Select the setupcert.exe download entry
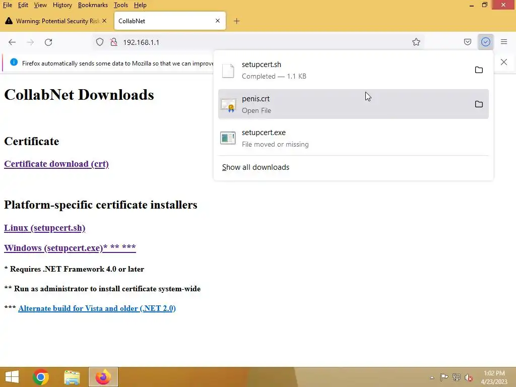Viewport: 516px width, 387px height. [353, 138]
